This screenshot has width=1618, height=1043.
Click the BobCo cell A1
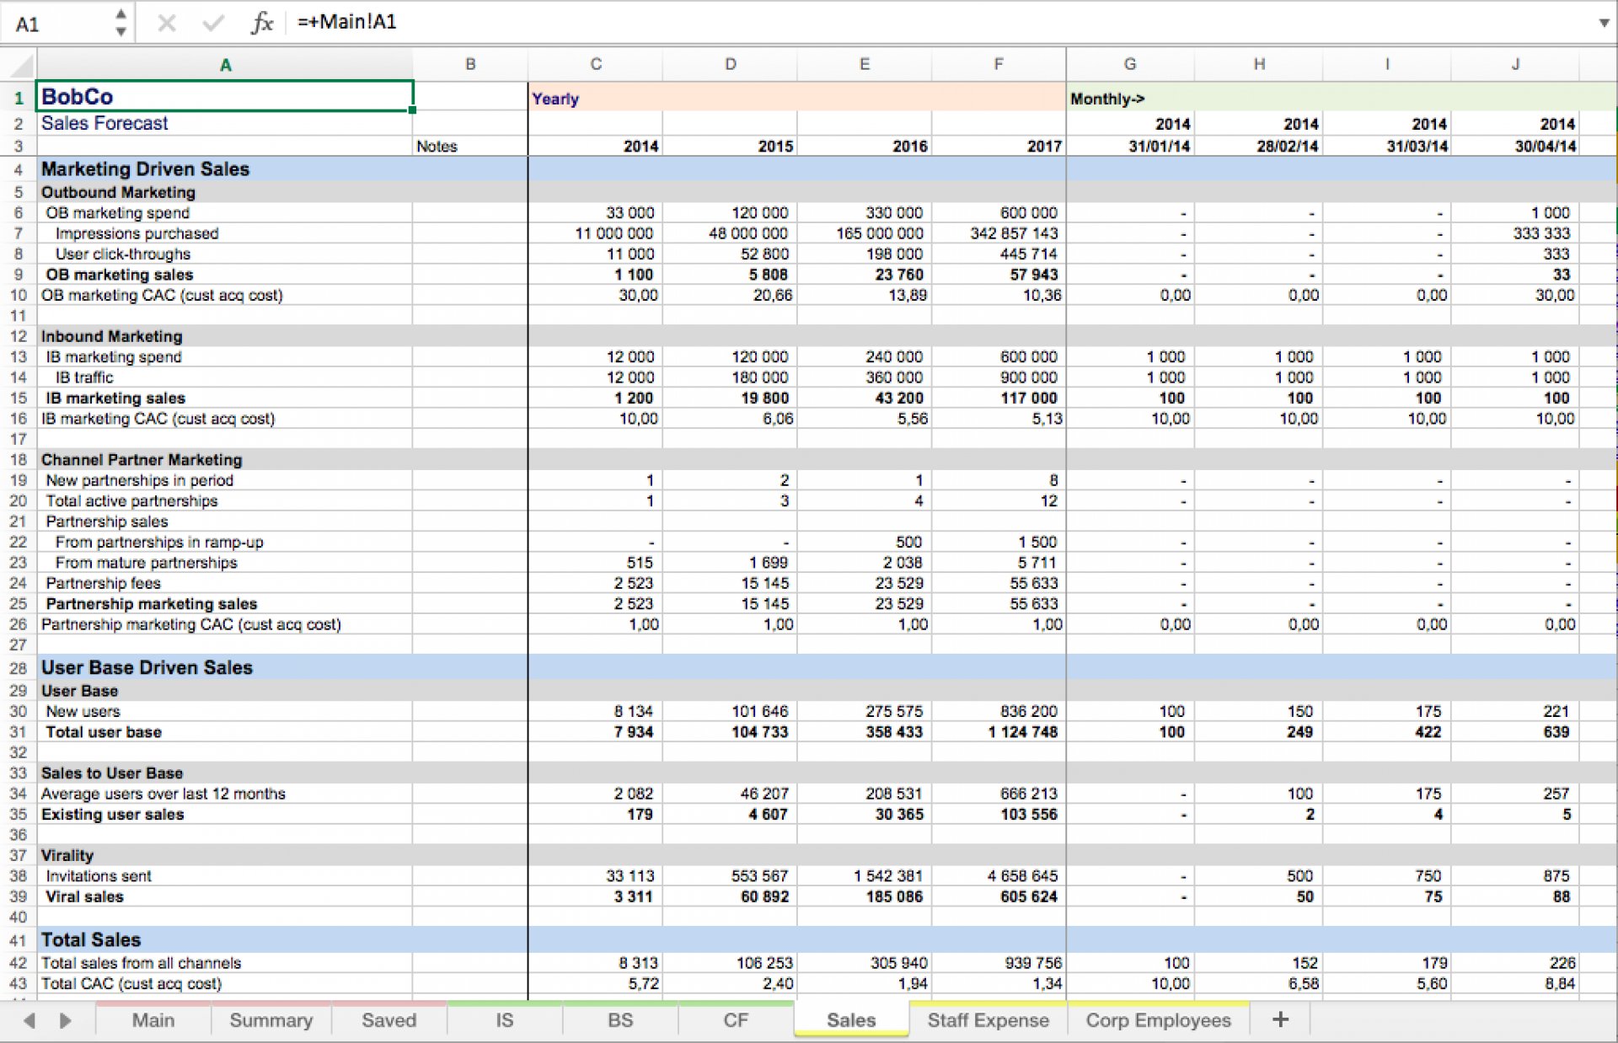pyautogui.click(x=225, y=97)
